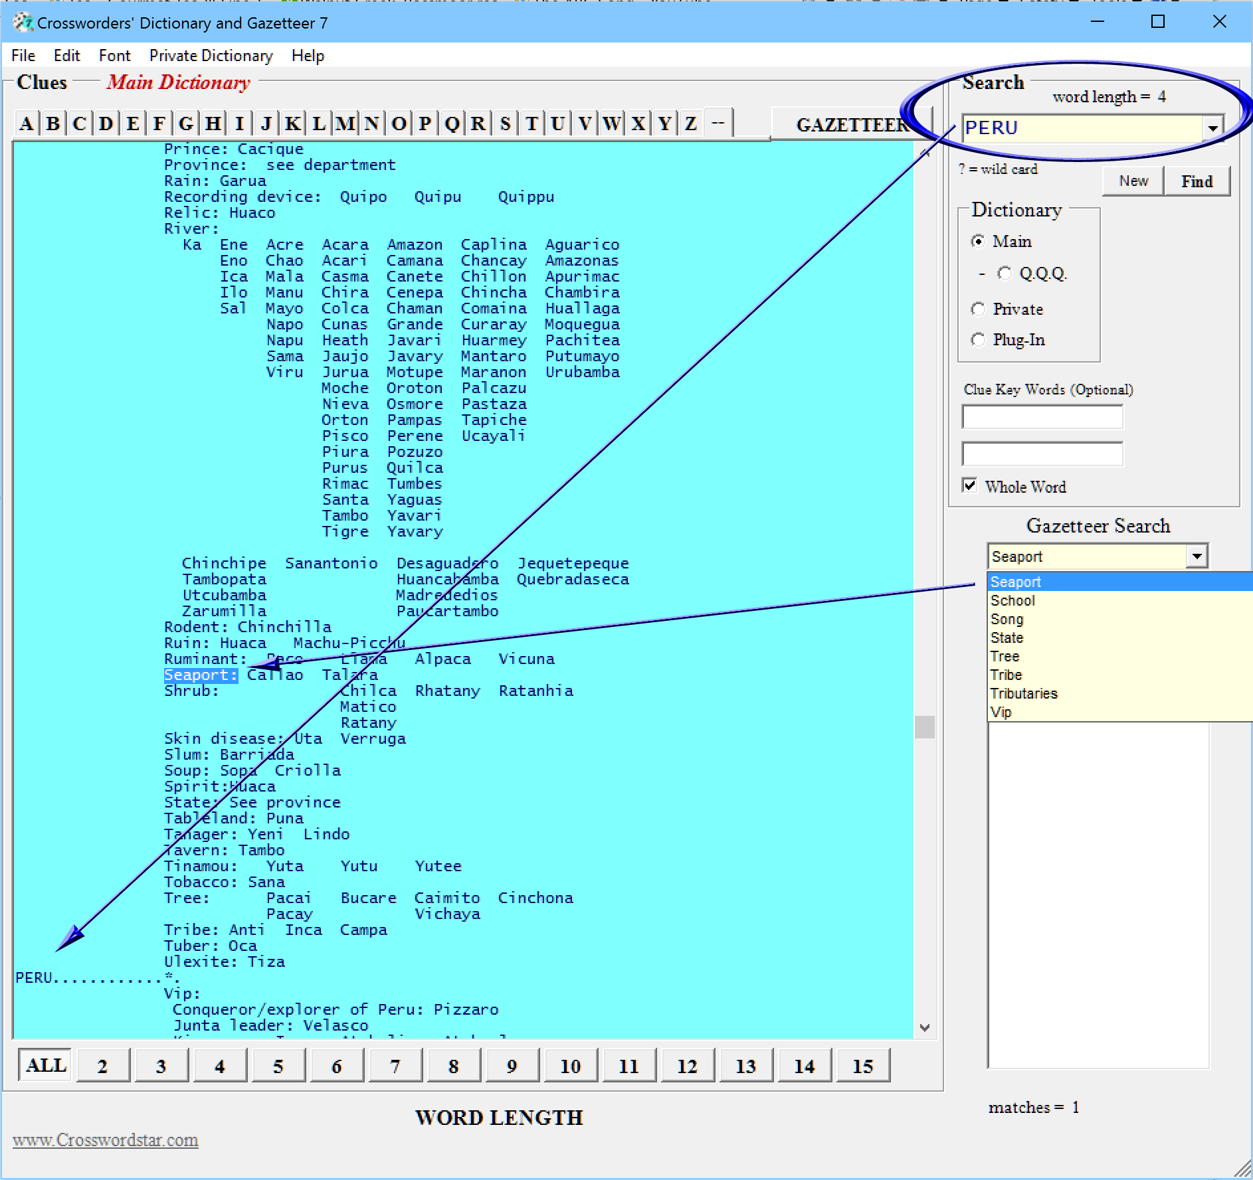Choose State in the gazetteer list
1253x1180 pixels.
(1119, 637)
